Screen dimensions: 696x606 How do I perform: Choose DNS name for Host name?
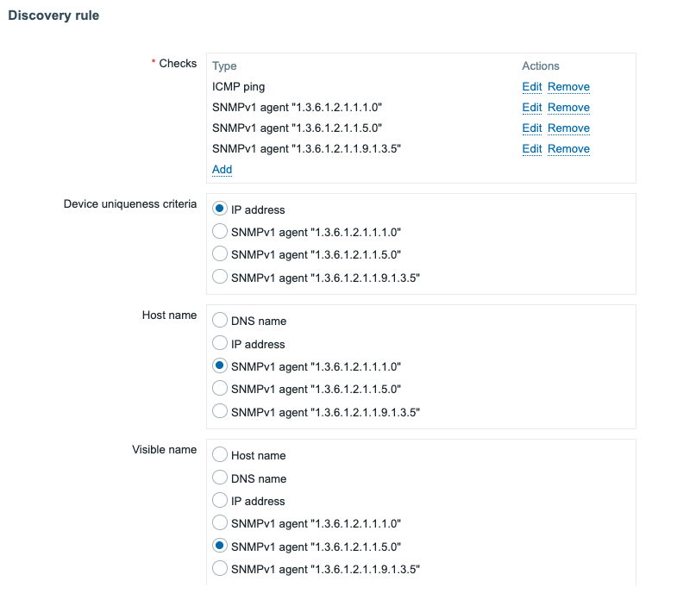220,321
